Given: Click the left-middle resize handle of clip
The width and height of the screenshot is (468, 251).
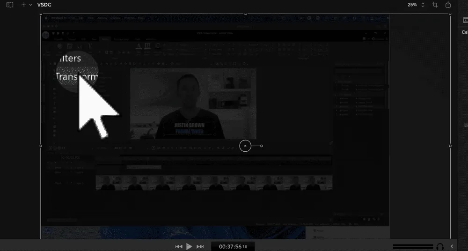Looking at the screenshot, I should point(41,146).
